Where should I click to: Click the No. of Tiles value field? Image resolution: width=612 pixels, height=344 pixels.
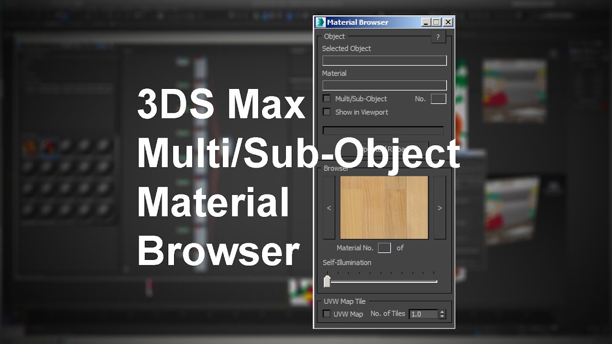click(x=424, y=314)
